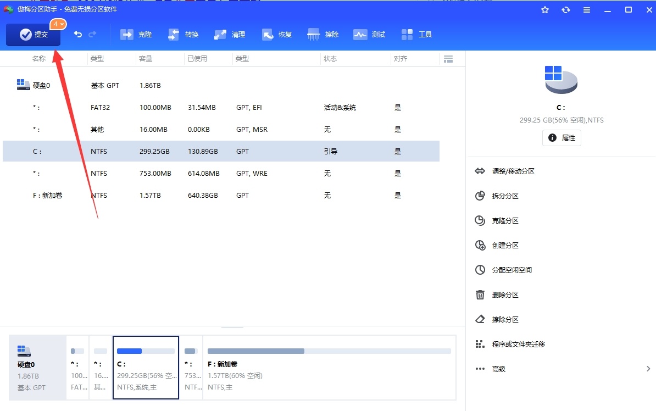The width and height of the screenshot is (656, 411).
Task: Select the F: 新加卷 block in disk map
Action: (x=329, y=368)
